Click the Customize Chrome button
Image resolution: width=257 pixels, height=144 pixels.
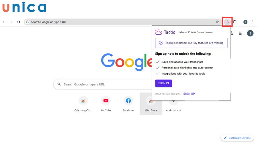237,138
